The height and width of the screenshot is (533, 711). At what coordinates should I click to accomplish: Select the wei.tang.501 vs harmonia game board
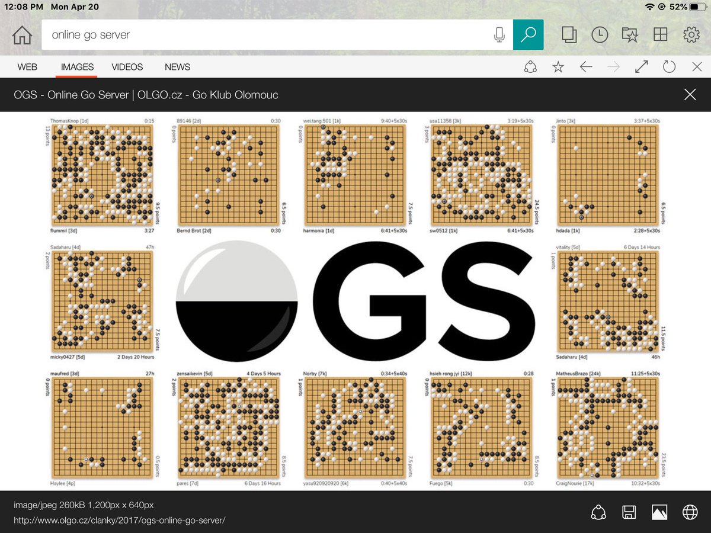point(354,174)
